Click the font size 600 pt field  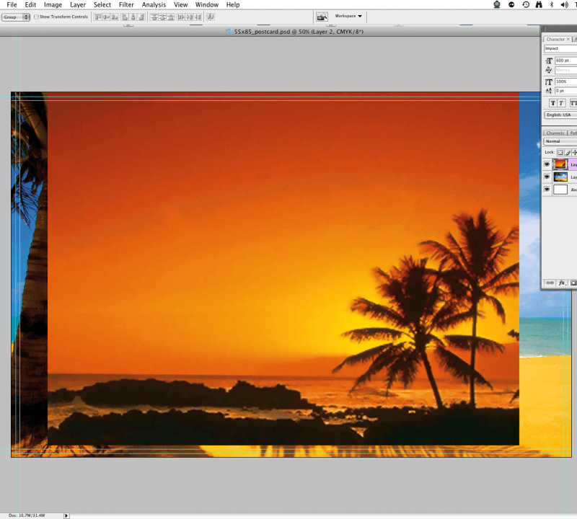coord(565,61)
